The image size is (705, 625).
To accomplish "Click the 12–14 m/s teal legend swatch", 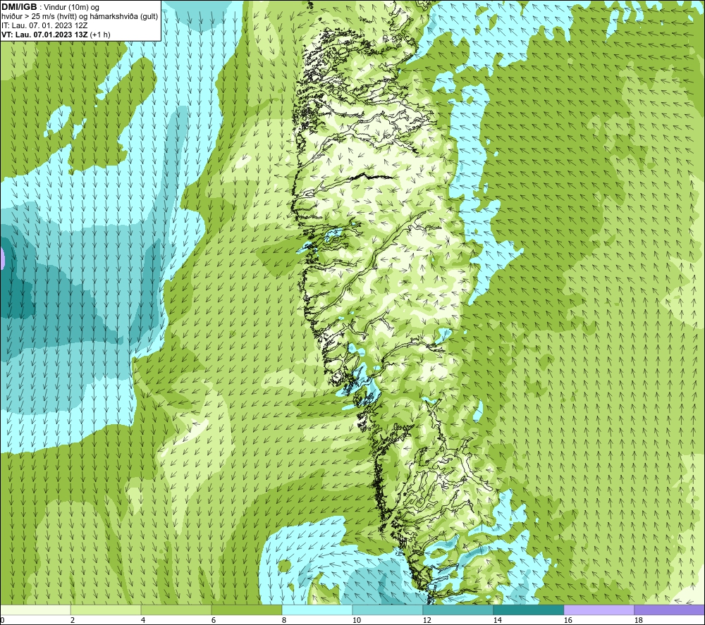I will pyautogui.click(x=458, y=609).
